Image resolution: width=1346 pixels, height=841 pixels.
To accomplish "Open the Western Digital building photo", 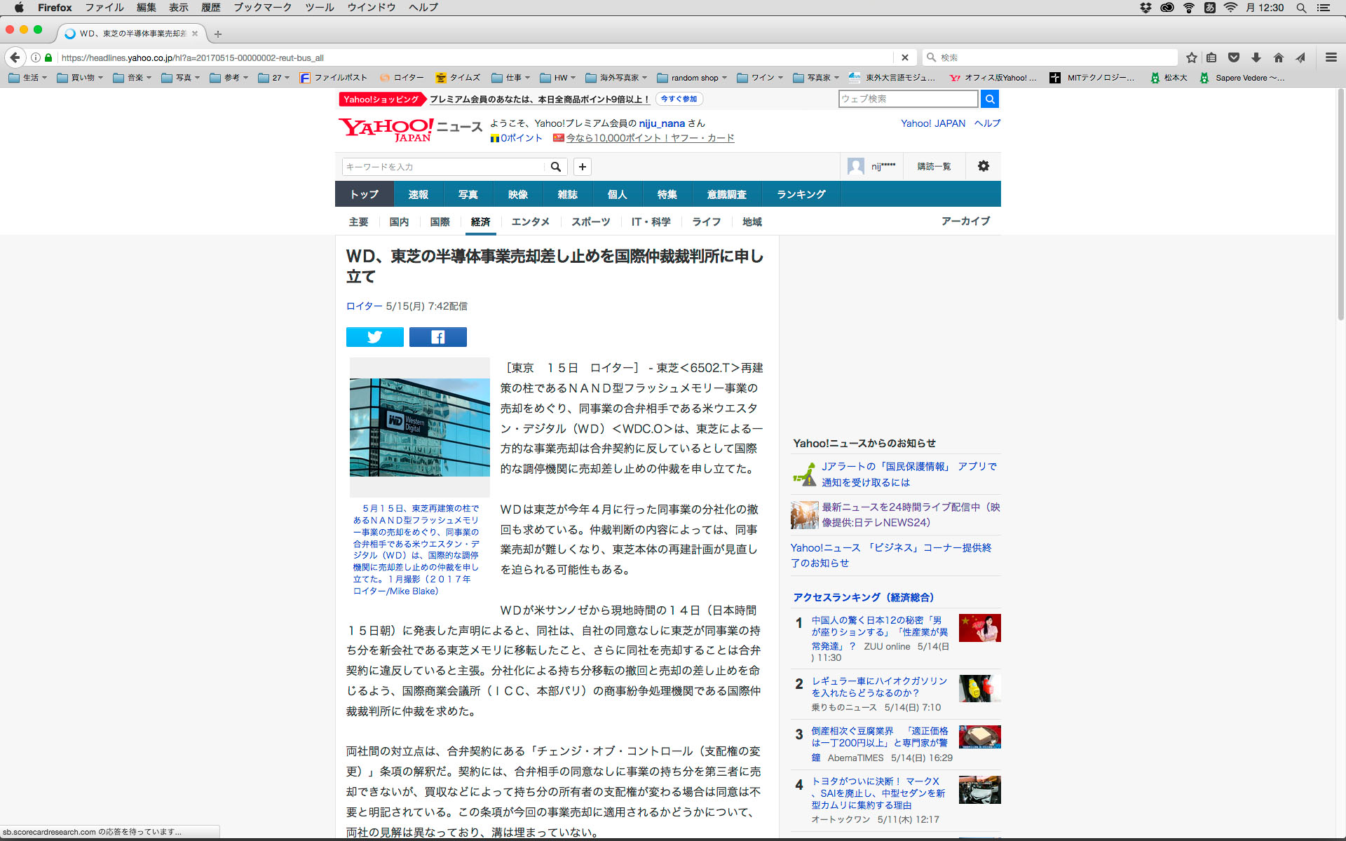I will click(419, 428).
